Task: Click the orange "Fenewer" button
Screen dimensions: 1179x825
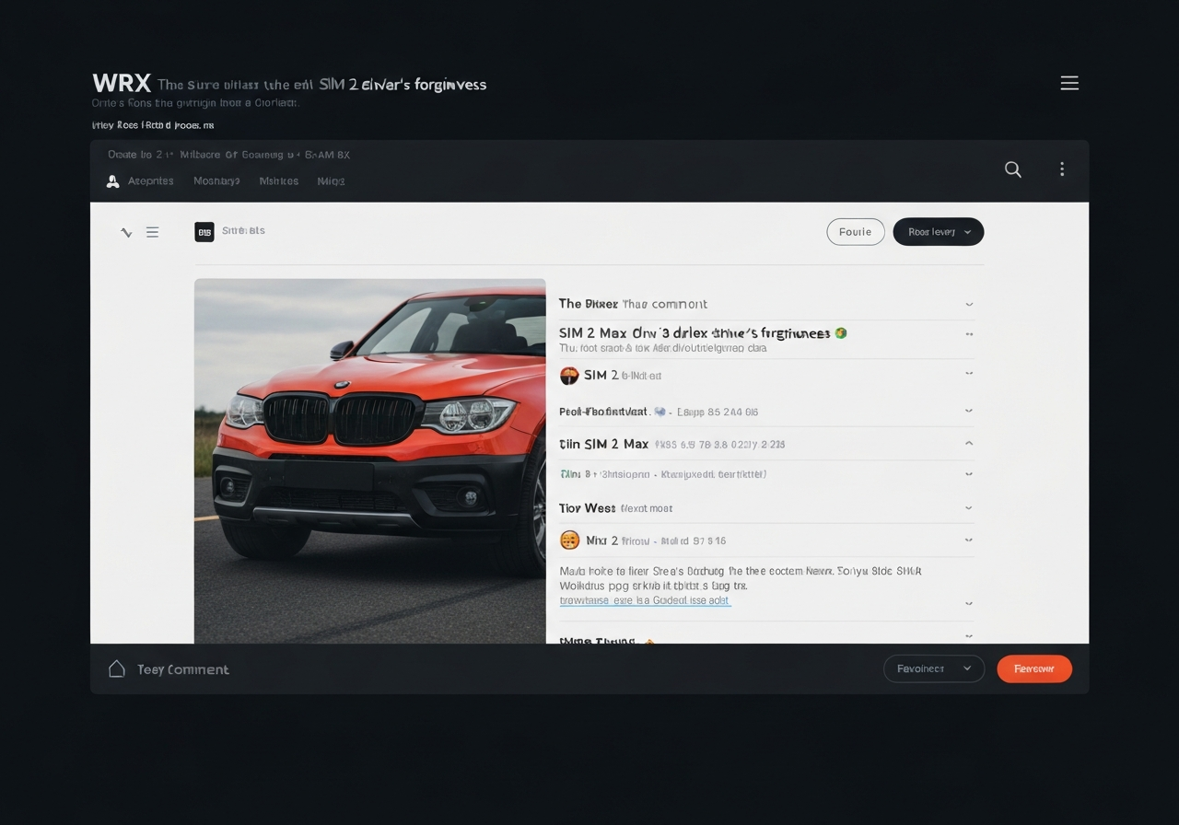Action: point(1034,668)
